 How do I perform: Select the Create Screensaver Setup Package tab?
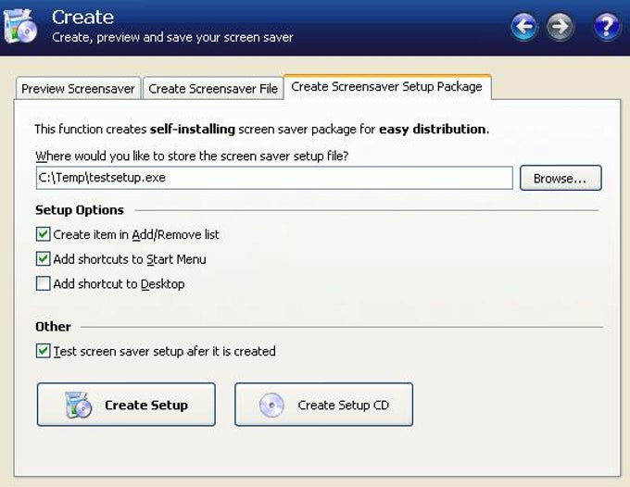click(386, 87)
